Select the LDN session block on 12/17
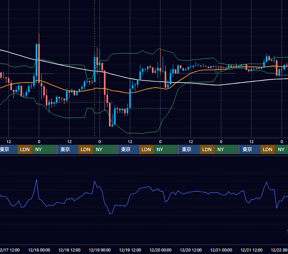 tap(25, 149)
